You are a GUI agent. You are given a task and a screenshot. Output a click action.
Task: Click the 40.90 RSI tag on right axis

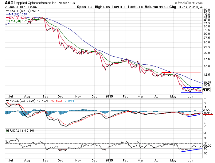point(208,145)
